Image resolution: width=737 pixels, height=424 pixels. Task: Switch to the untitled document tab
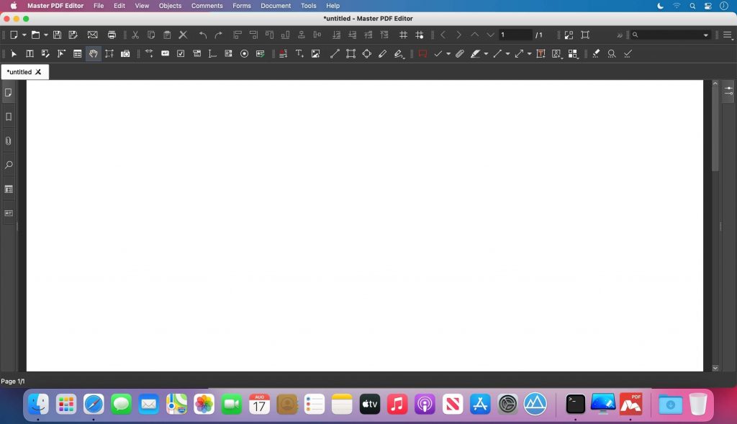[19, 71]
